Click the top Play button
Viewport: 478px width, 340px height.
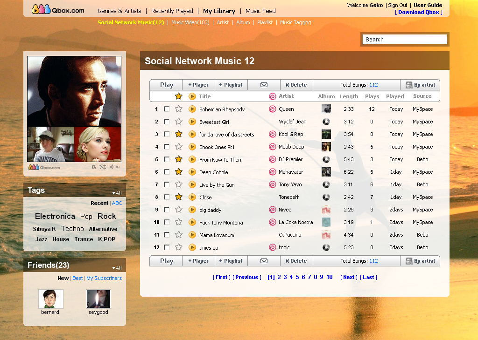tap(167, 85)
